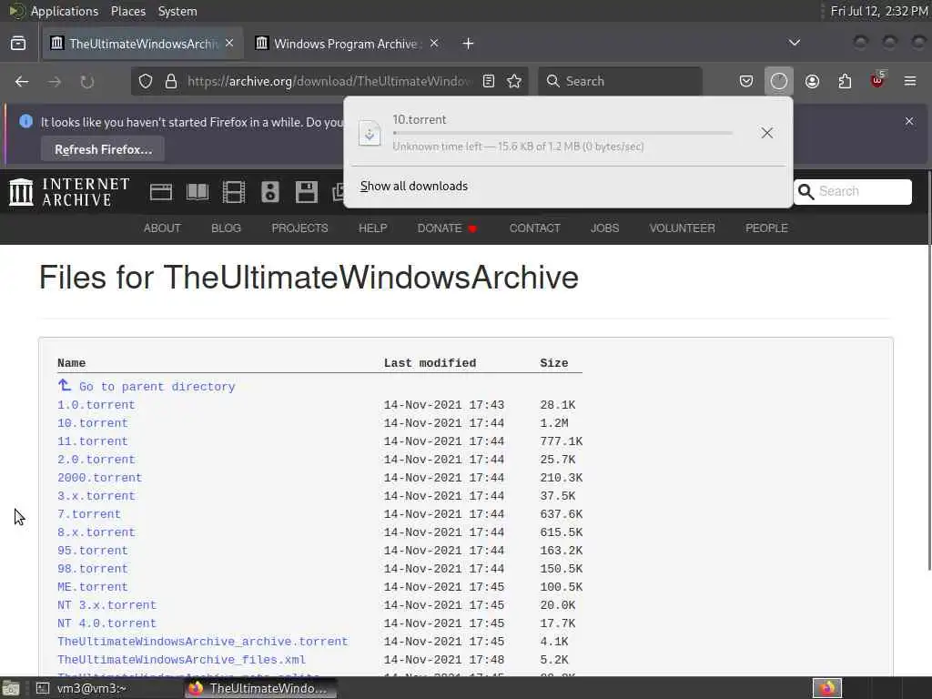Open the ABOUT nav link

[x=162, y=228]
